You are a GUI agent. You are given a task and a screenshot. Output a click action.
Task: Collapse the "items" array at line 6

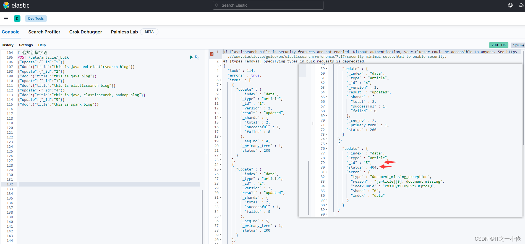(x=220, y=80)
